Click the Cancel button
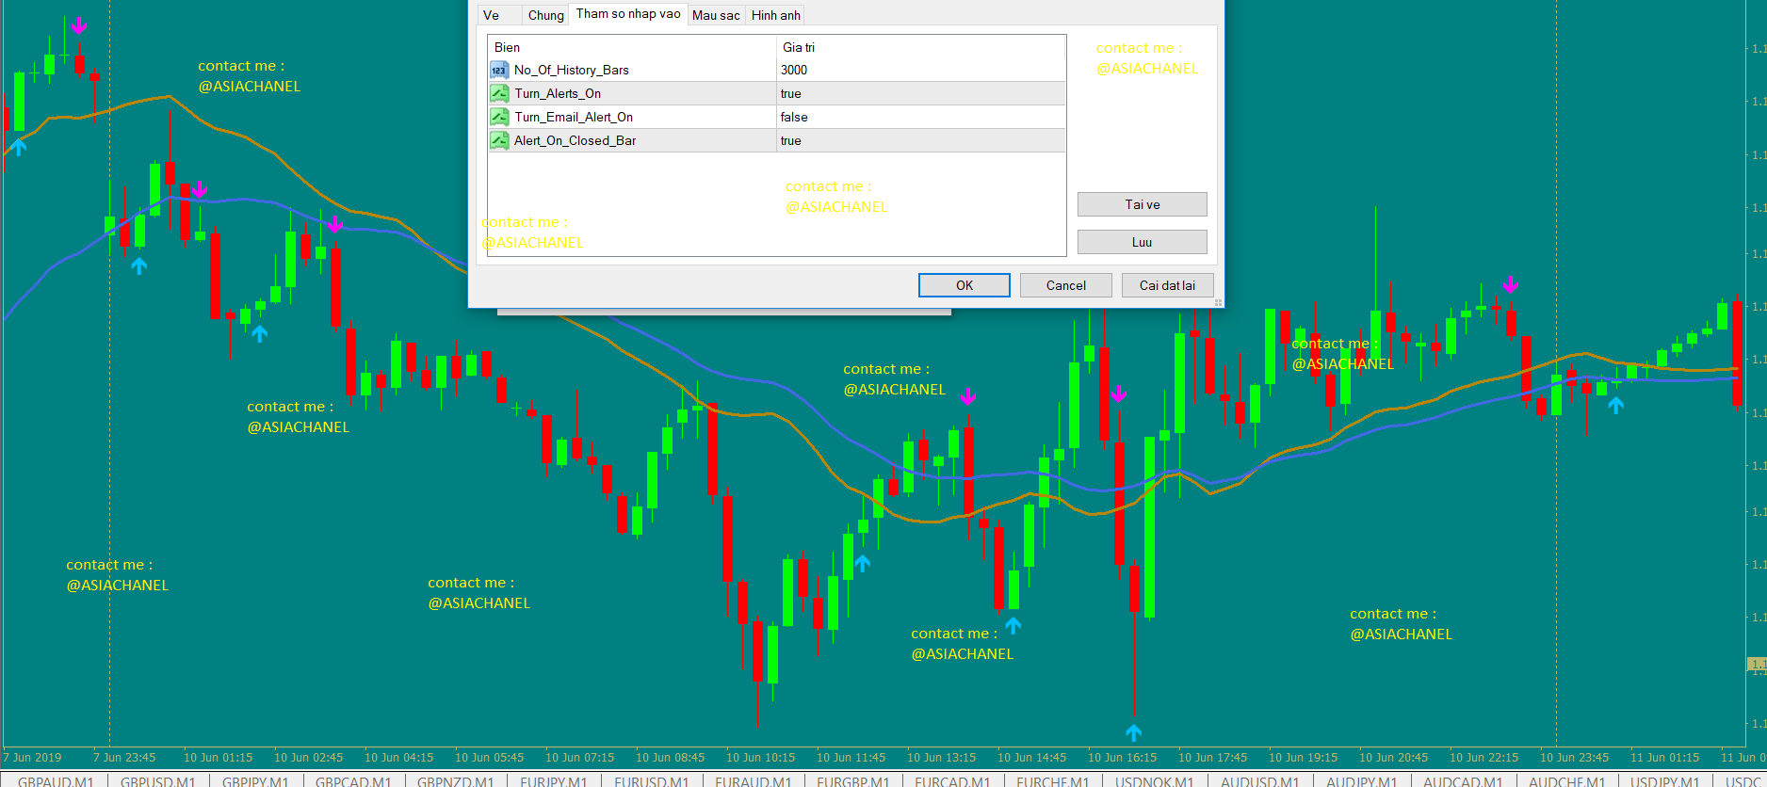The width and height of the screenshot is (1767, 787). [x=1066, y=285]
